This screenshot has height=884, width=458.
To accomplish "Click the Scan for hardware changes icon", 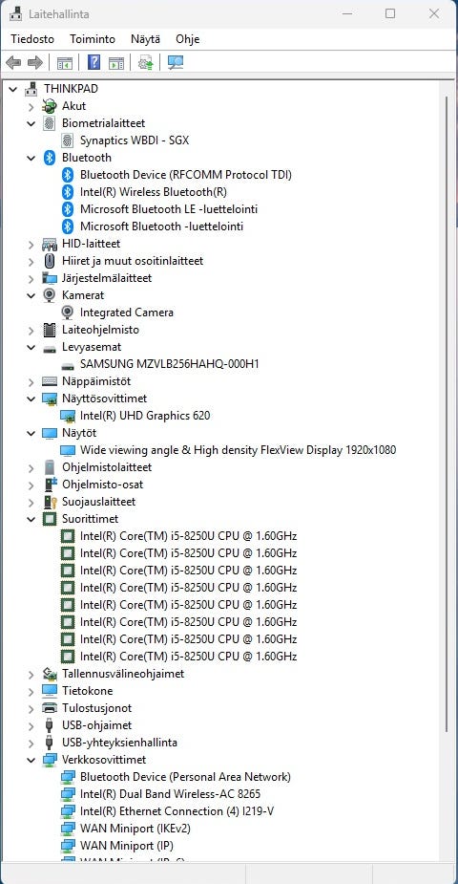I will 176,62.
